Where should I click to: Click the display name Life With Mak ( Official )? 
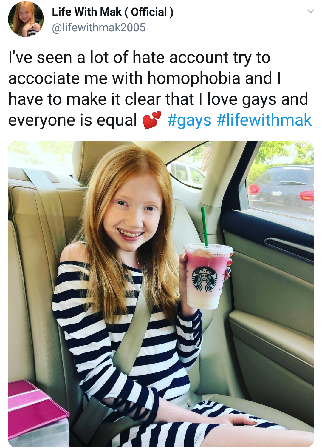pos(112,12)
